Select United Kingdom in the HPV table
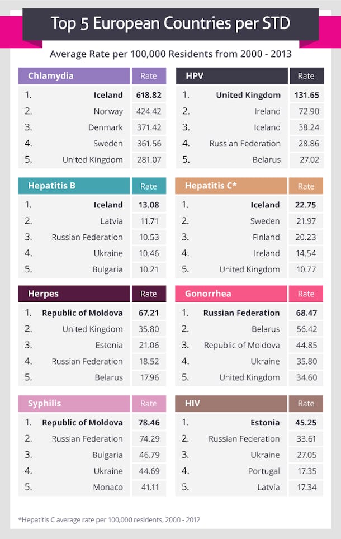The width and height of the screenshot is (341, 539). point(248,95)
